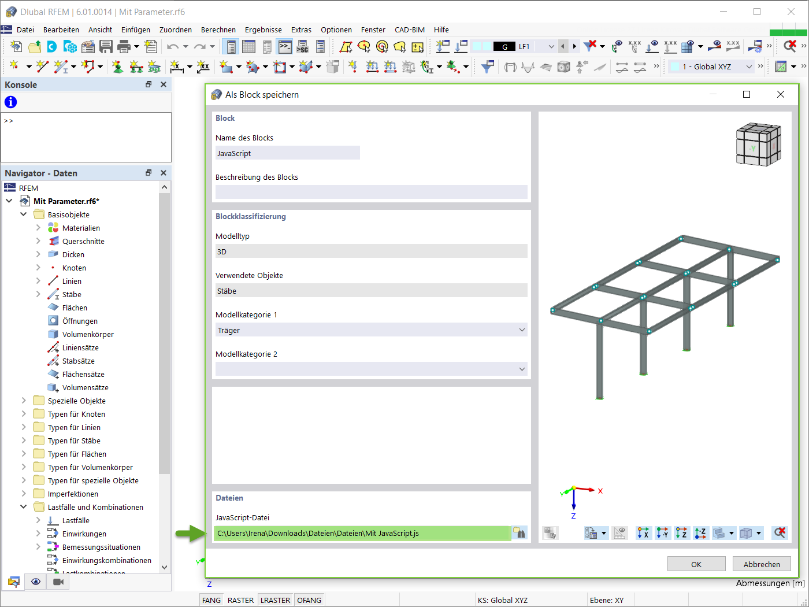Click the Beschreibung des Blocks field

point(372,193)
